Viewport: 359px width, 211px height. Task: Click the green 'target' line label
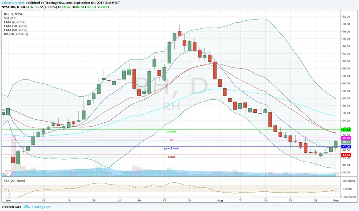pos(171,131)
